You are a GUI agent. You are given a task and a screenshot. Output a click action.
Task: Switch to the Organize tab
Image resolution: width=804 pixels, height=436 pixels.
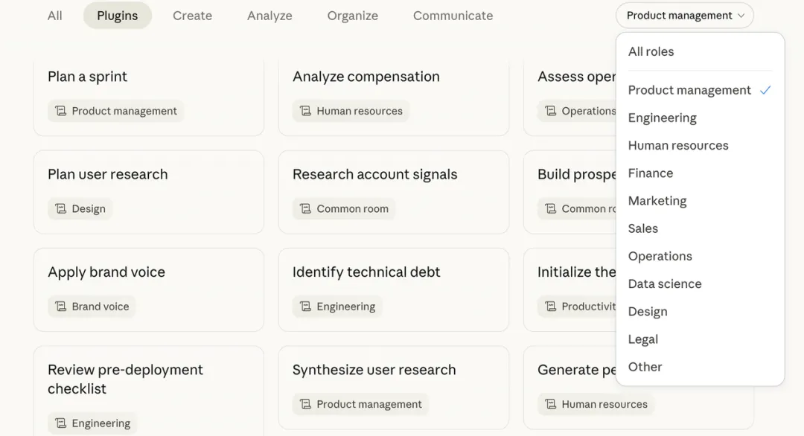coord(353,16)
